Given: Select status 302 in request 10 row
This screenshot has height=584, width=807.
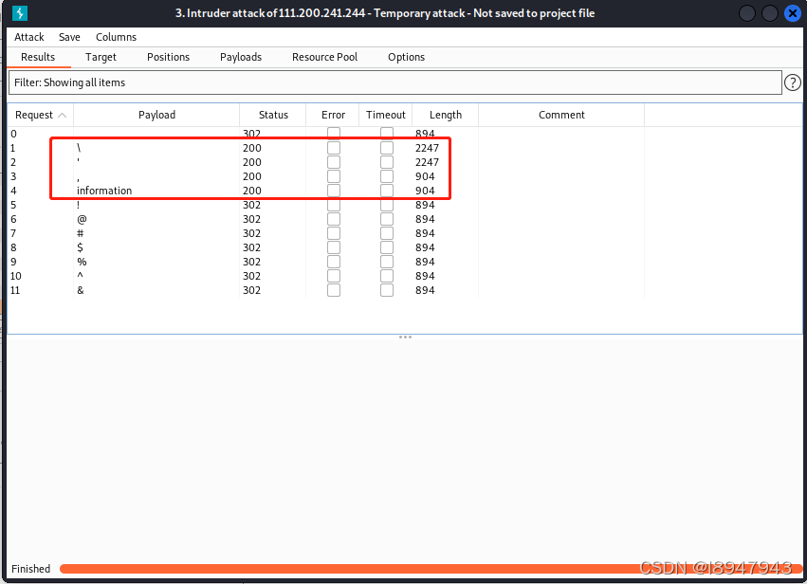Looking at the screenshot, I should 251,276.
